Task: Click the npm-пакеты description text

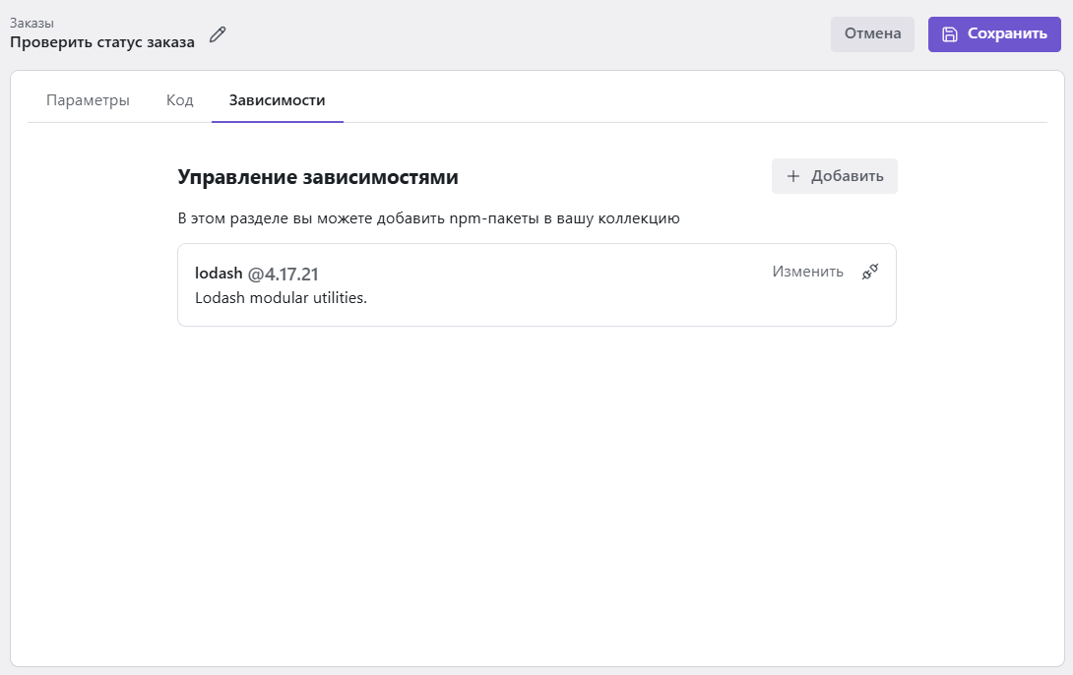Action: point(428,218)
